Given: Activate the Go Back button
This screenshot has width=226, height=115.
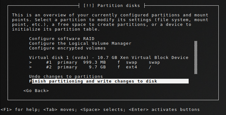Looking at the screenshot, I should coord(36,91).
